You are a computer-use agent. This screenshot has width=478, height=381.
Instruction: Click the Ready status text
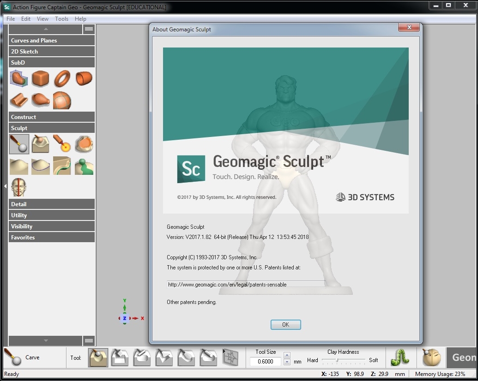(x=12, y=374)
